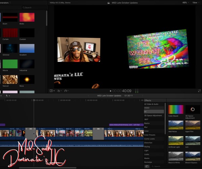
Task: Click the timeline horizontal scrollbar
Action: coord(48,168)
